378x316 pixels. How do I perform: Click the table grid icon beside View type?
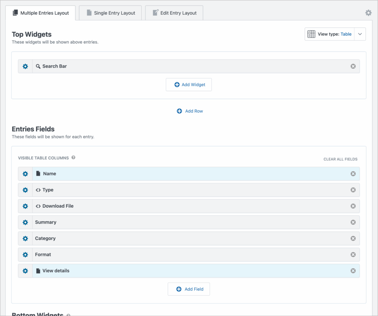pos(311,34)
